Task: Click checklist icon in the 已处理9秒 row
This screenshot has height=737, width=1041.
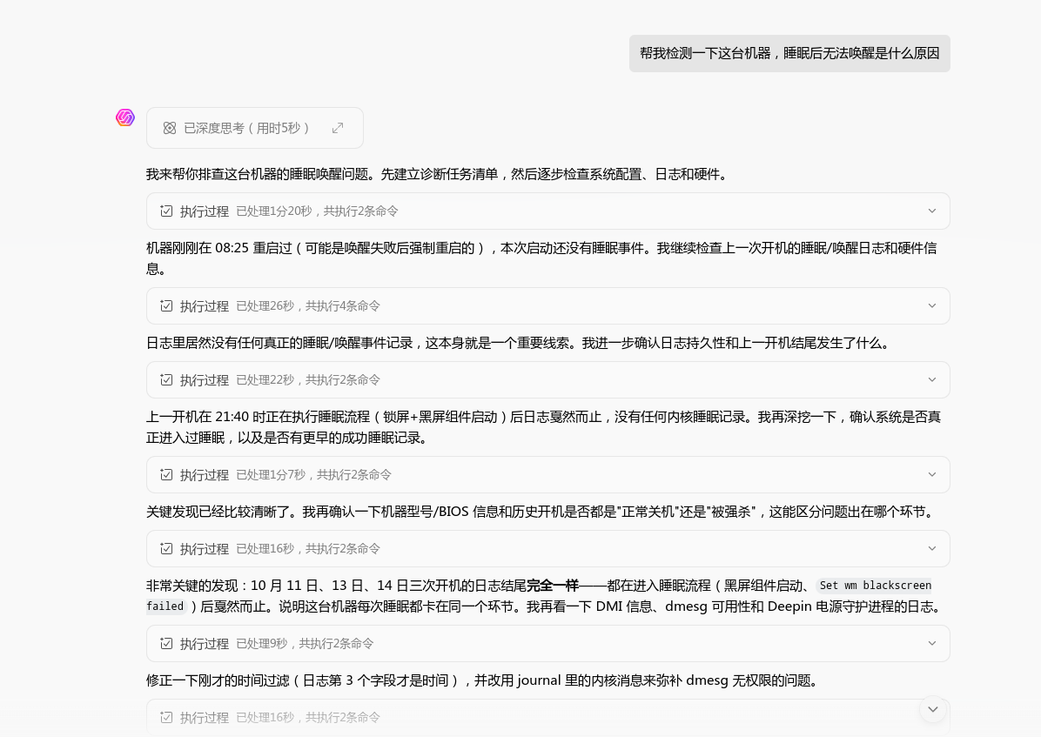Action: coord(166,643)
